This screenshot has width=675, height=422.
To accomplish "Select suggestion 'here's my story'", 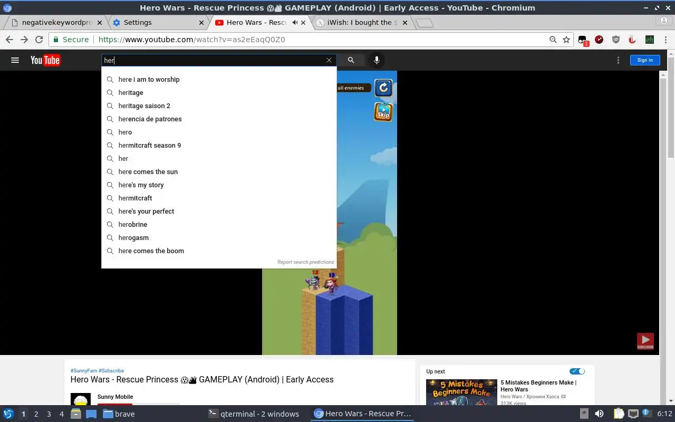I will 219,185.
